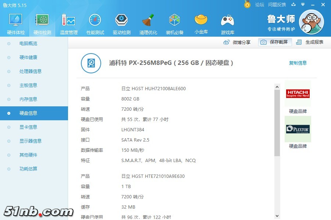Click scrollbar up arrow in disk list

(277, 87)
